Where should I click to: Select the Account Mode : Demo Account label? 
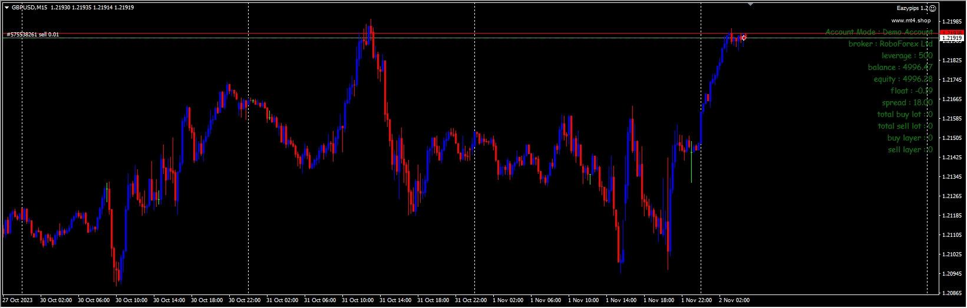pos(879,32)
